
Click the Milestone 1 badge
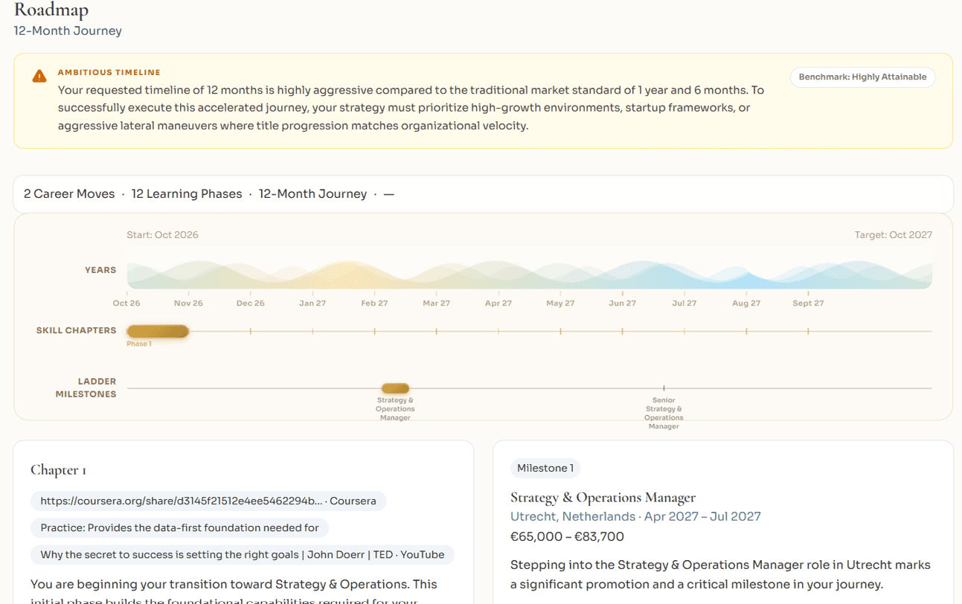(x=545, y=469)
